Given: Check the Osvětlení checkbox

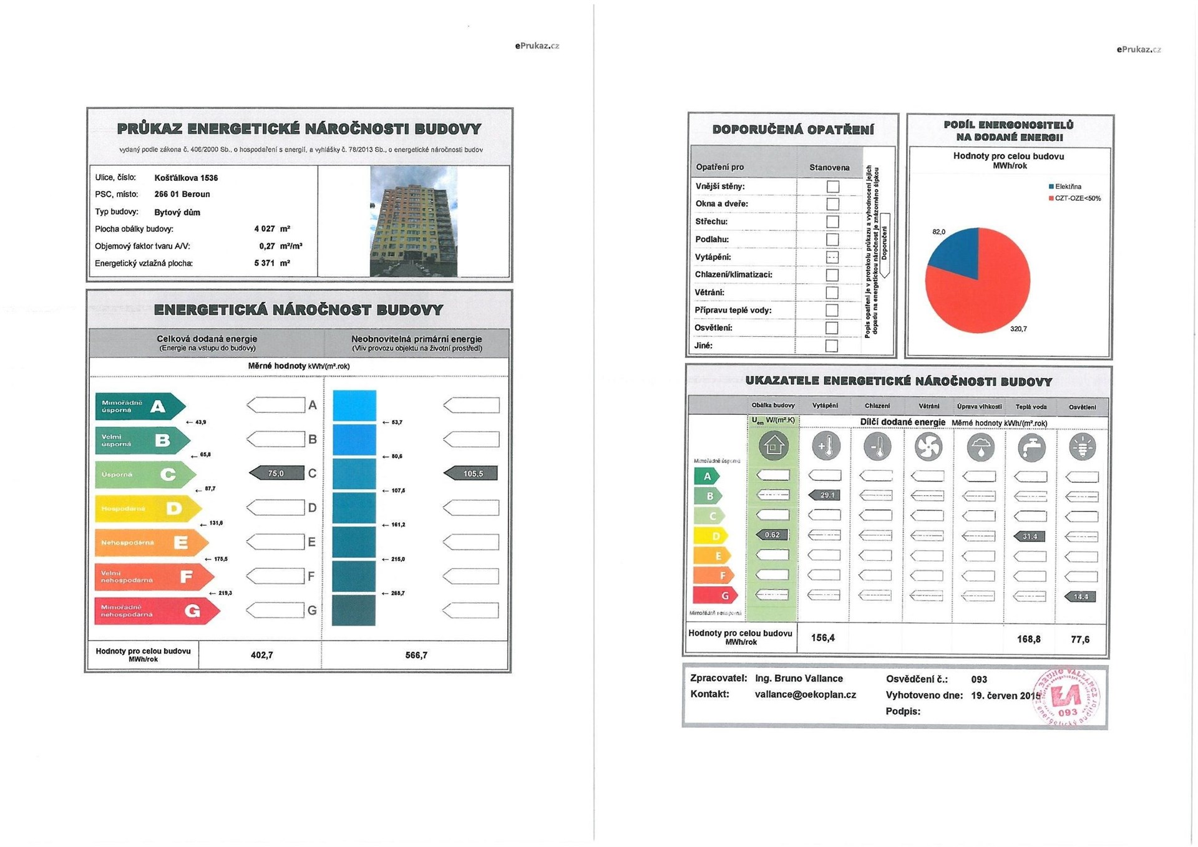Looking at the screenshot, I should [x=832, y=327].
